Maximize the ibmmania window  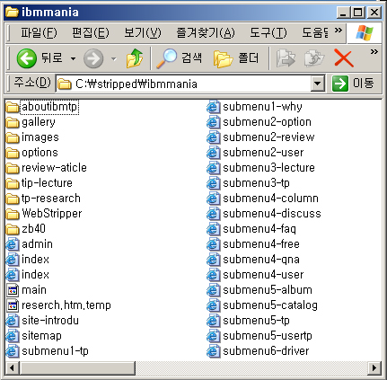click(358, 13)
